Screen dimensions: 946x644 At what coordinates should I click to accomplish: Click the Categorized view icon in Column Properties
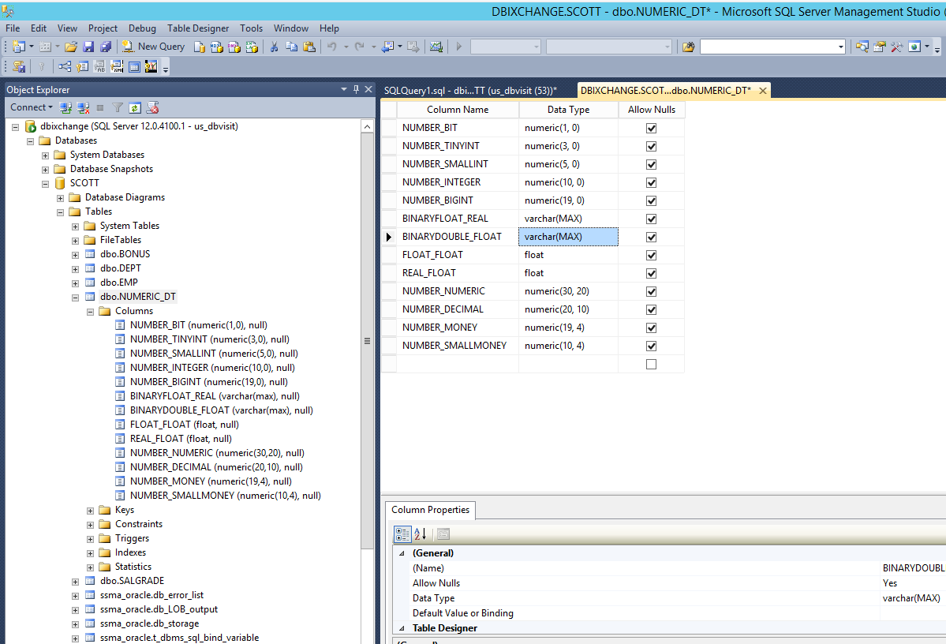coord(402,534)
